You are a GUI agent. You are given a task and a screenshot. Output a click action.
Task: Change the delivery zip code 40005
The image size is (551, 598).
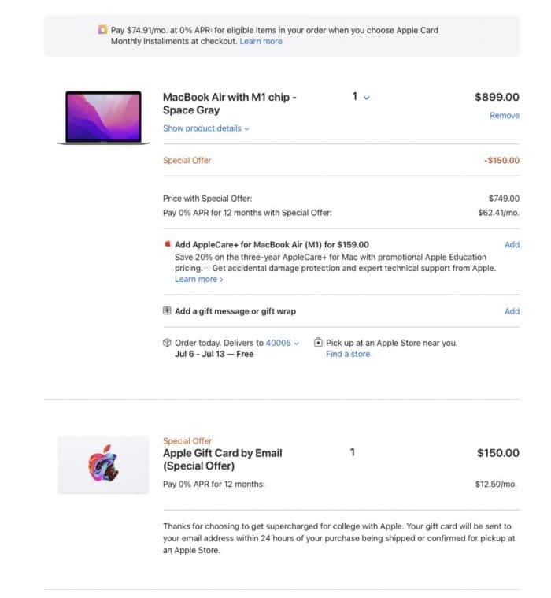pos(282,343)
